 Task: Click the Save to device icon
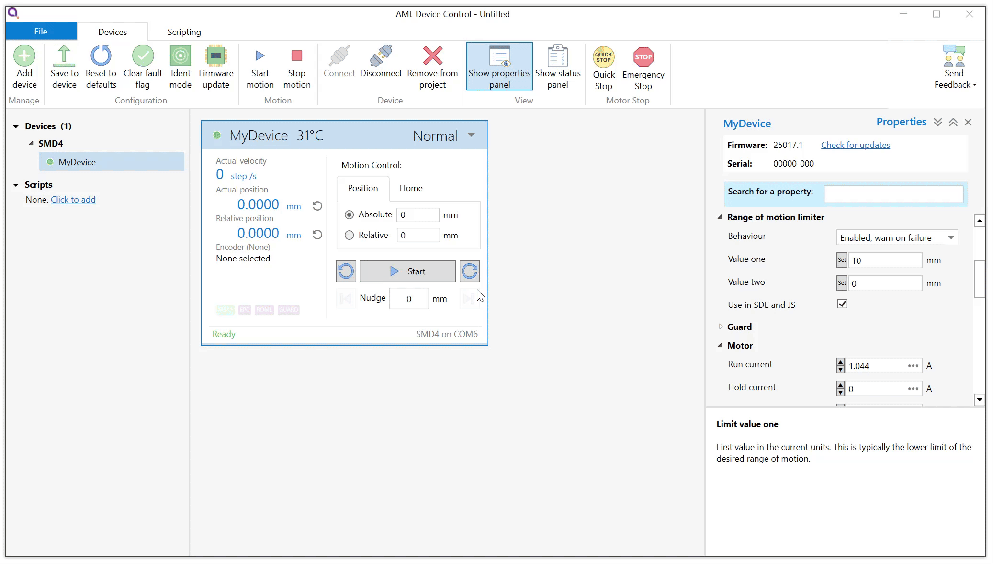64,56
